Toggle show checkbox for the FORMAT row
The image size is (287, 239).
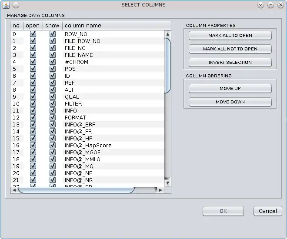point(53,117)
